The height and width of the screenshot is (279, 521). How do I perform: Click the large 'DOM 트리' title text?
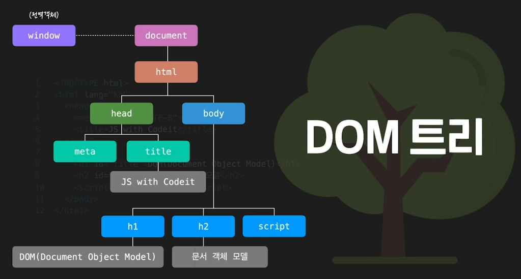(394, 137)
